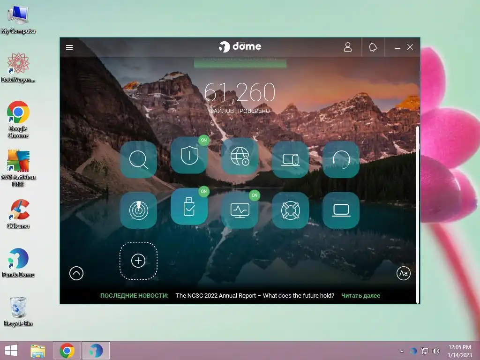Open File Explorer from the taskbar
This screenshot has height=360, width=480.
38,351
